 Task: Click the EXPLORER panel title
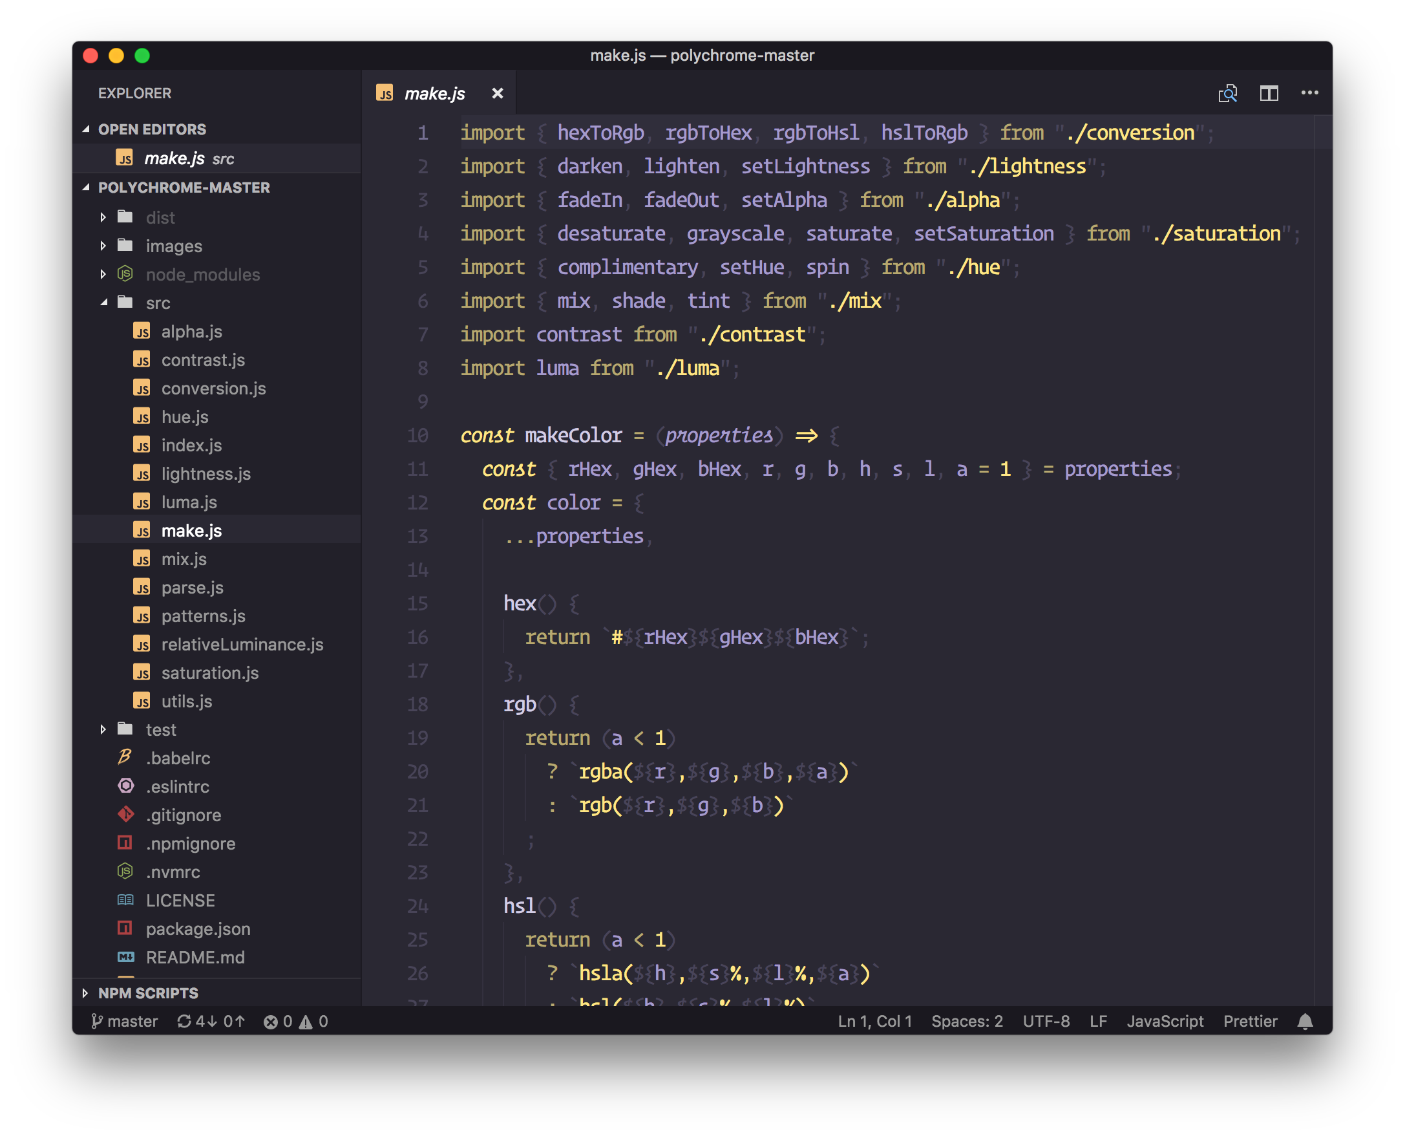134,93
